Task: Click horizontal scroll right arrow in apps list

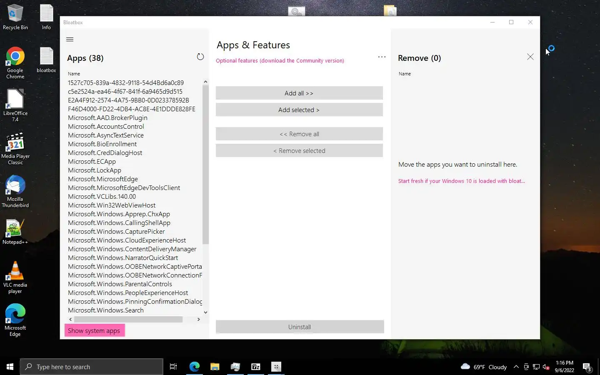Action: pos(199,319)
